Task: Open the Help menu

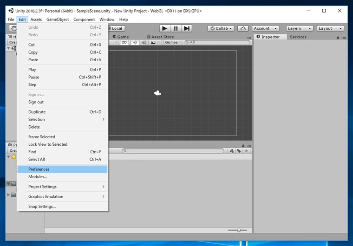Action: (124, 19)
